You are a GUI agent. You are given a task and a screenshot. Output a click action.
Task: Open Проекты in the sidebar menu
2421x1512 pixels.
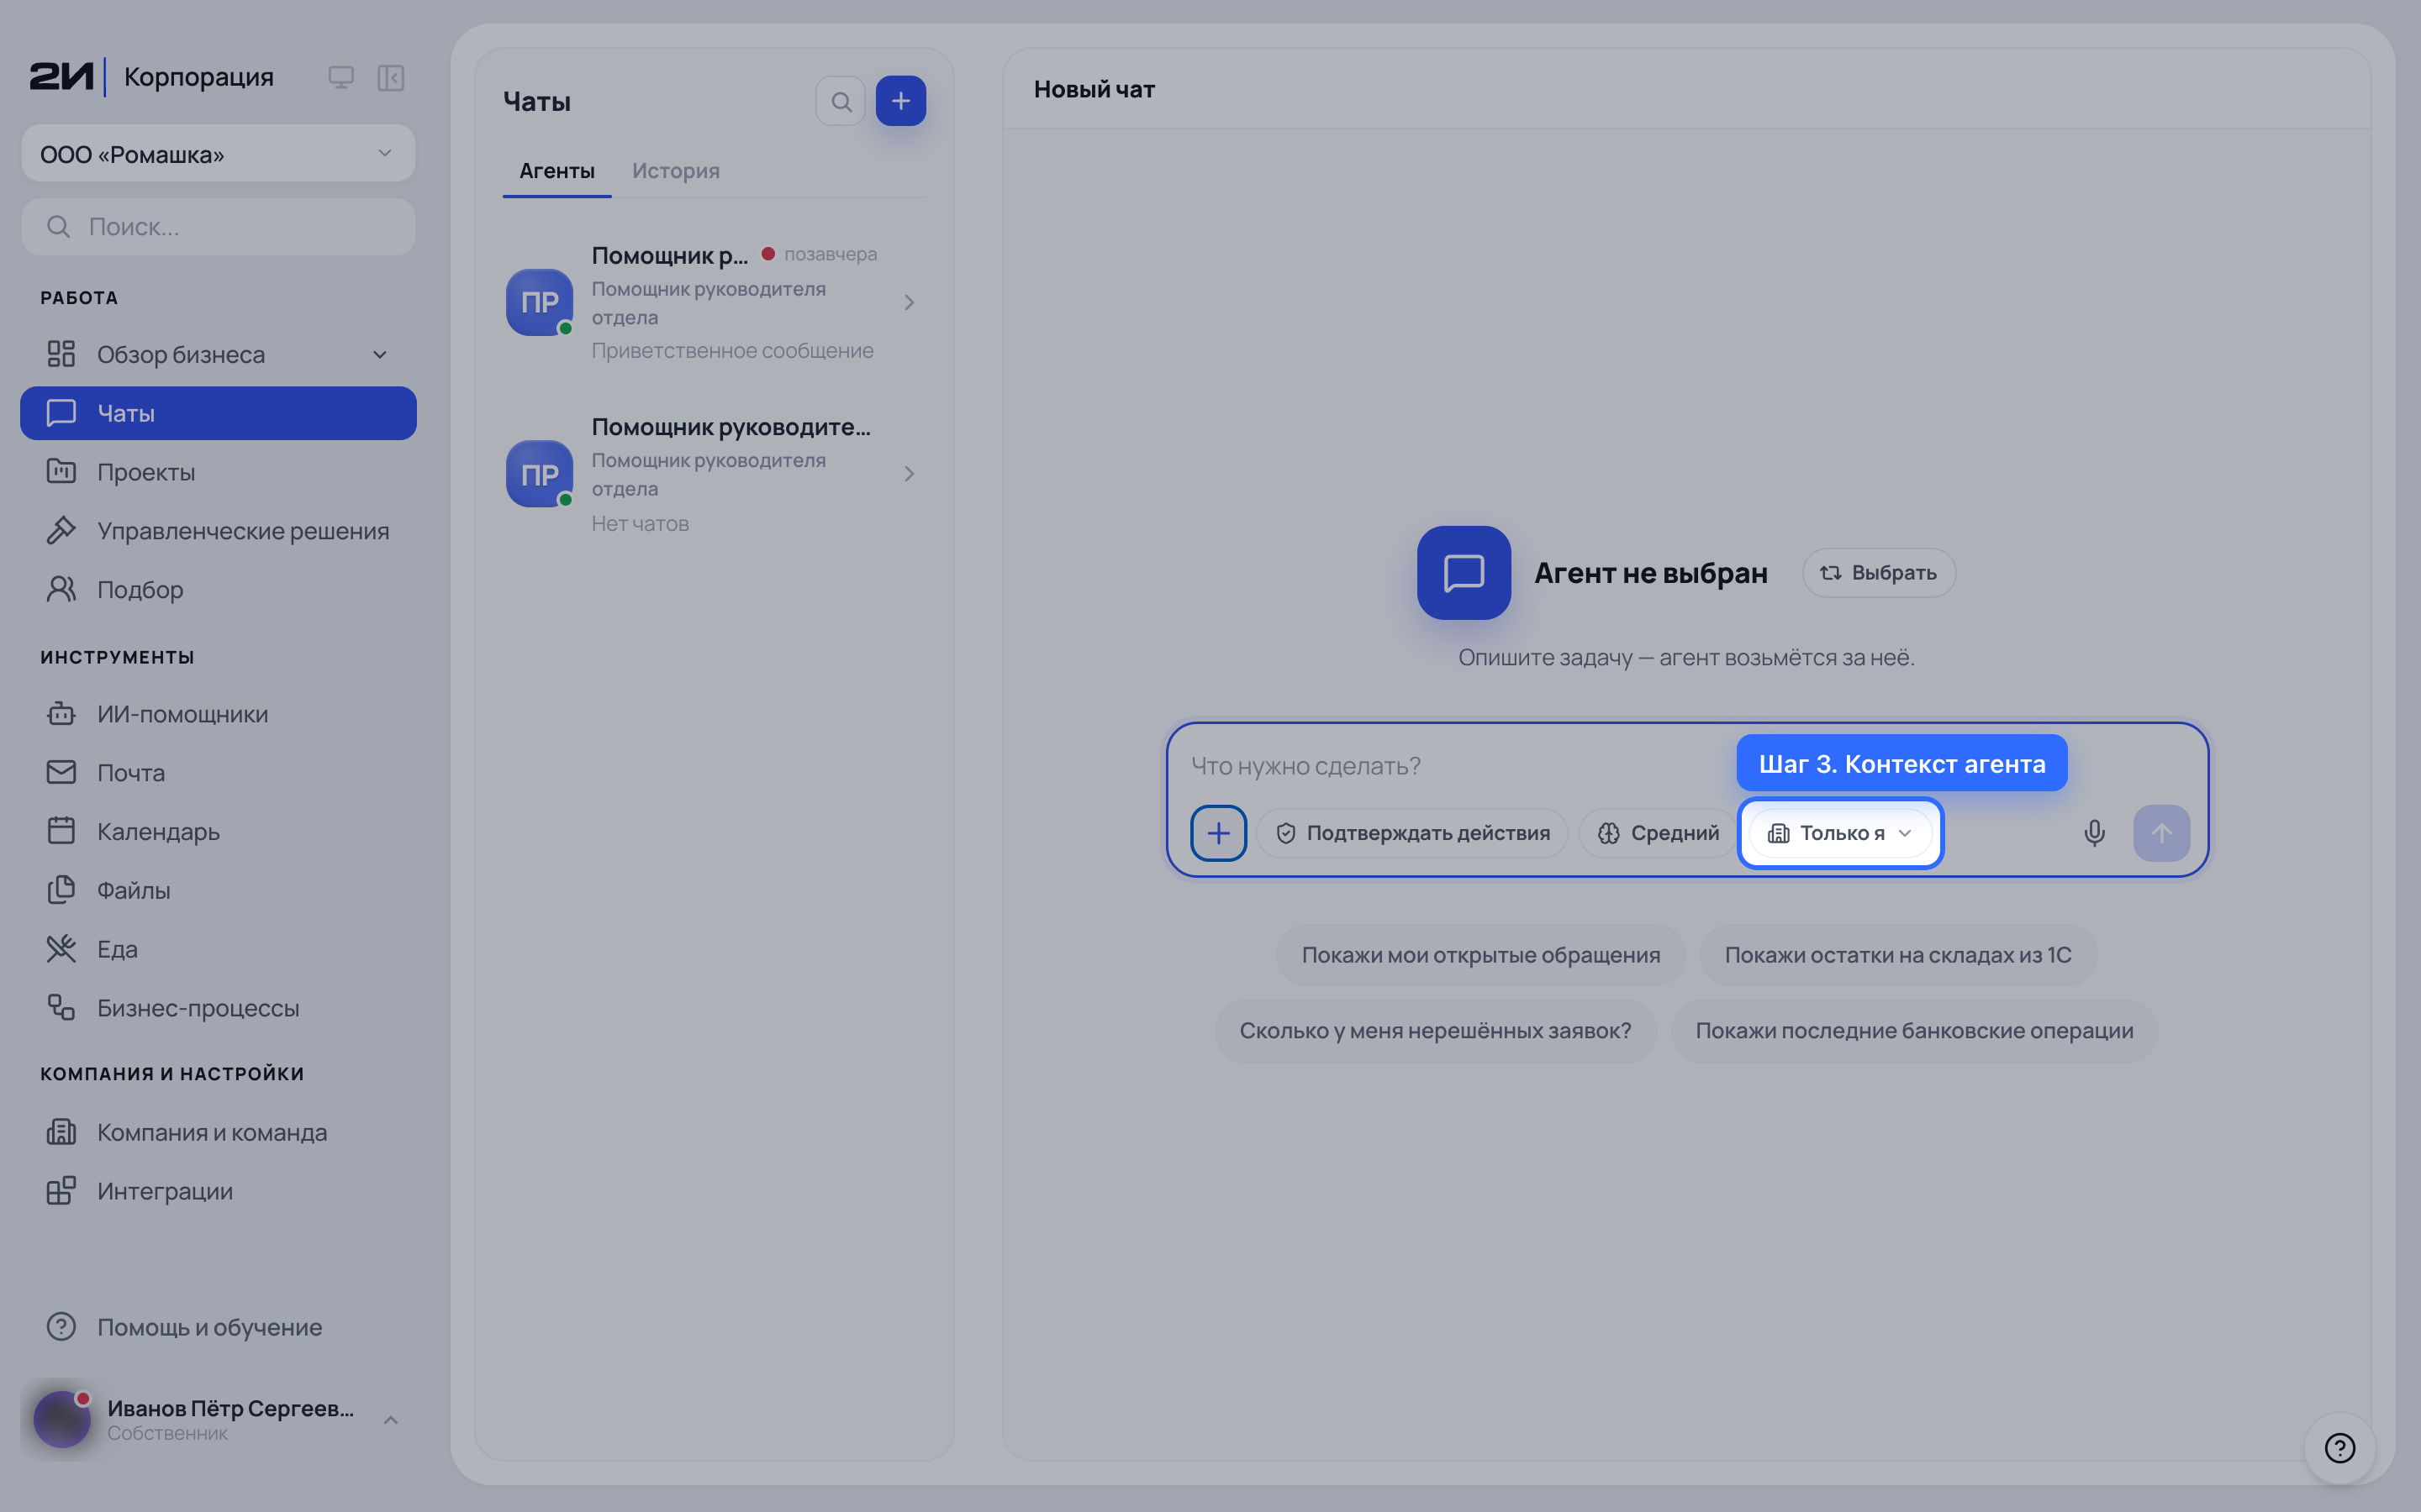click(218, 472)
